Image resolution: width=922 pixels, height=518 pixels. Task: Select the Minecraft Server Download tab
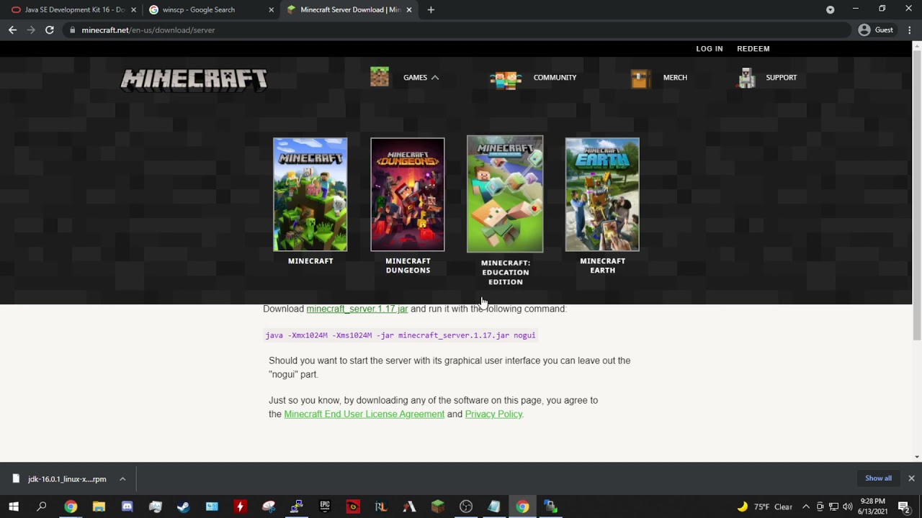(350, 10)
